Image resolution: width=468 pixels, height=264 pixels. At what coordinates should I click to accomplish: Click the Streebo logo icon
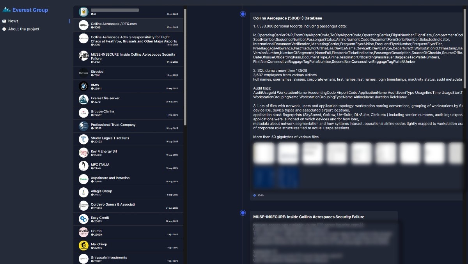click(x=83, y=73)
